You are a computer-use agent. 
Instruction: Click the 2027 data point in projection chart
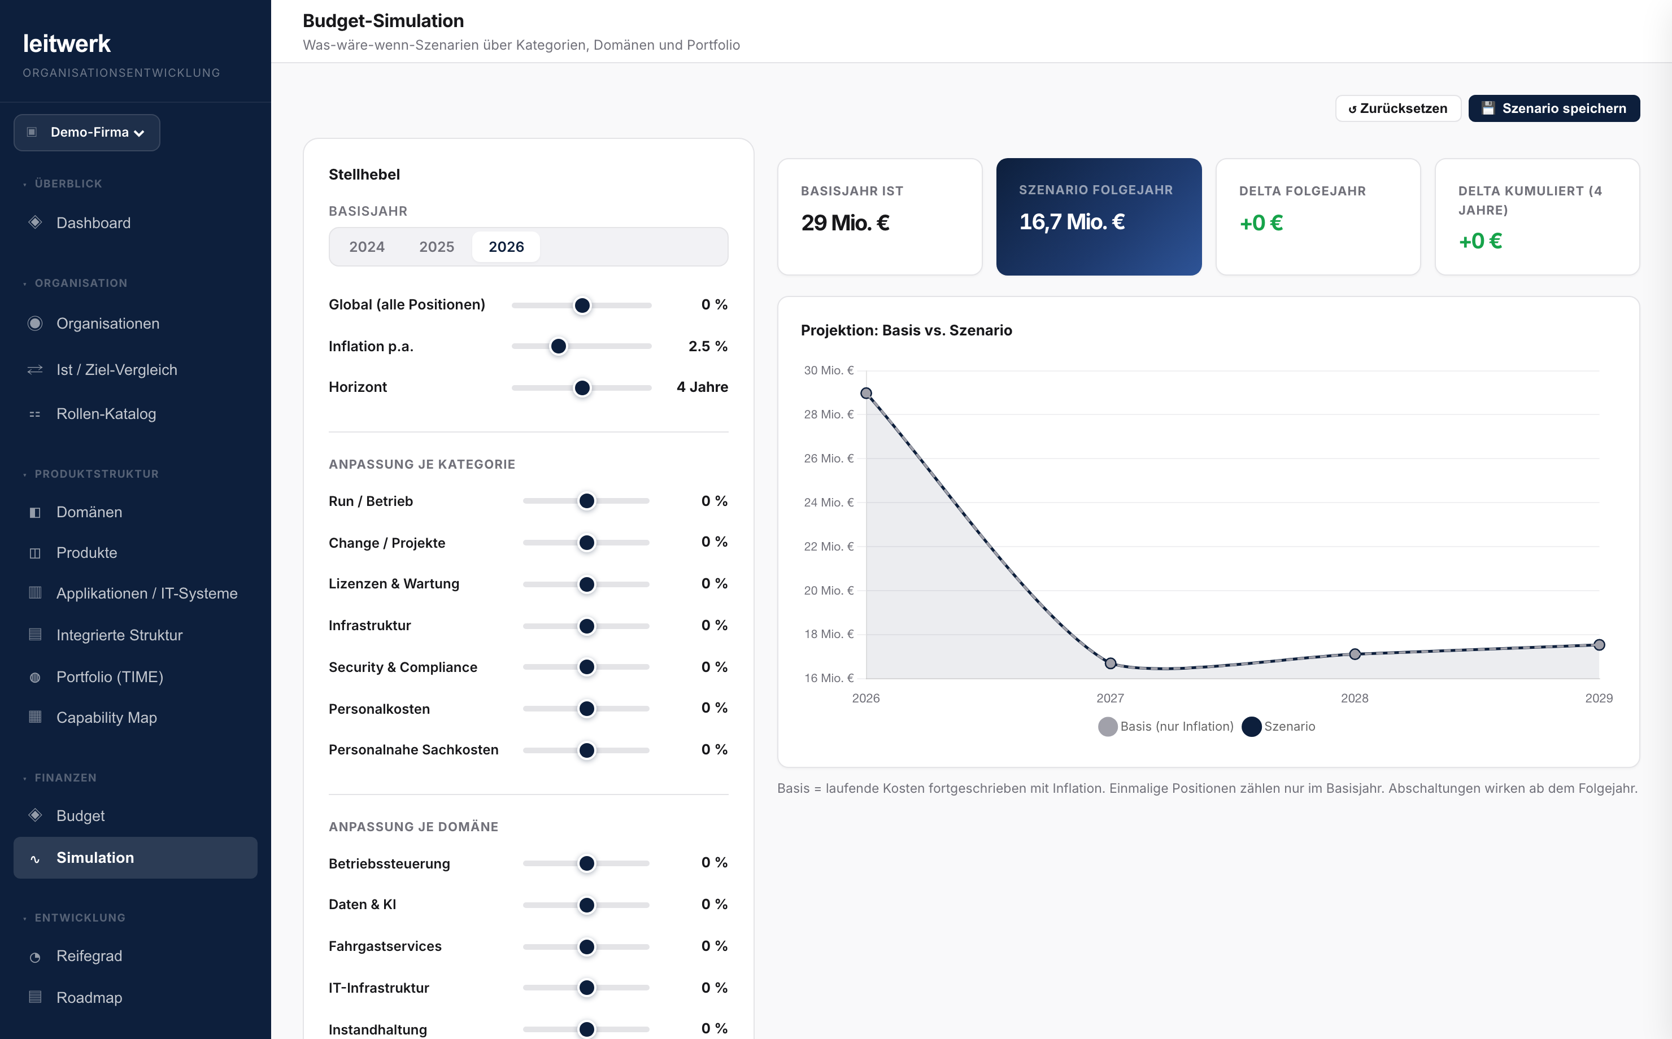[1111, 663]
